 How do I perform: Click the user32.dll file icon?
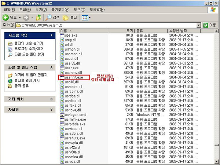tap(62, 63)
